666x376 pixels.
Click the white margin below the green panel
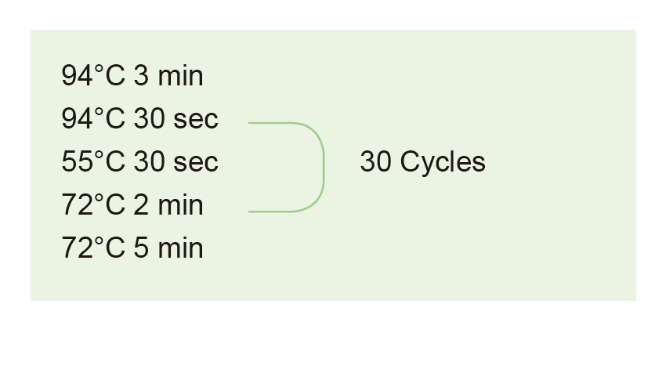pos(333,337)
